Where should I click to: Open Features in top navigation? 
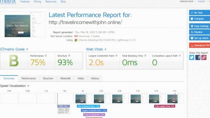(25, 2)
